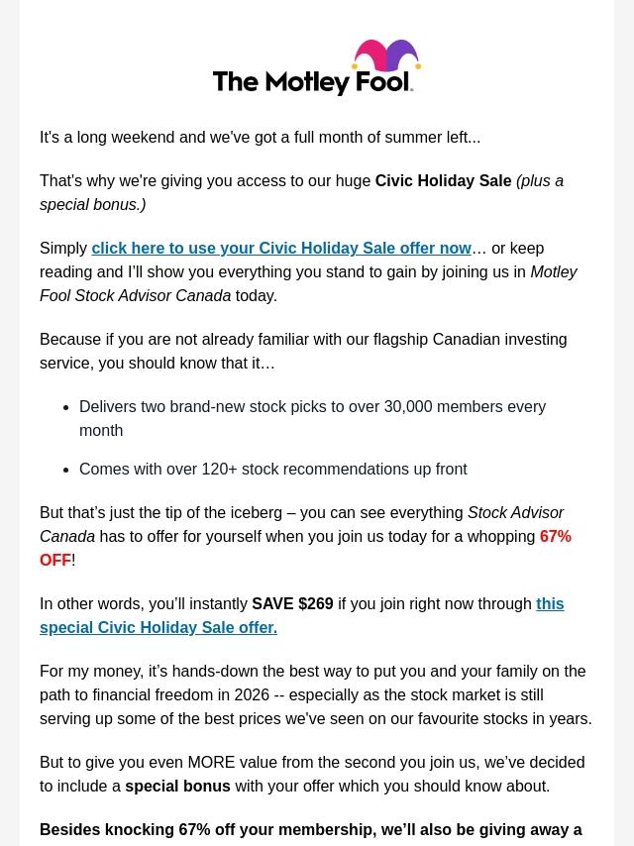Select the bullet about two brand-new stock picks

point(312,419)
